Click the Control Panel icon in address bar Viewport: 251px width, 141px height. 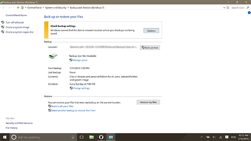[x=22, y=7]
